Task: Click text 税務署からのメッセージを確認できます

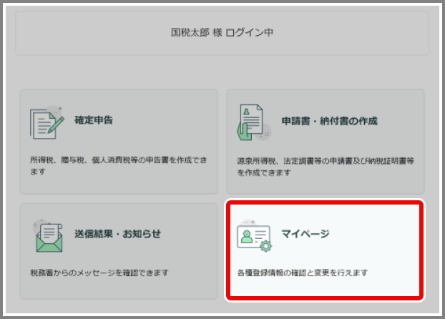Action: click(x=99, y=273)
